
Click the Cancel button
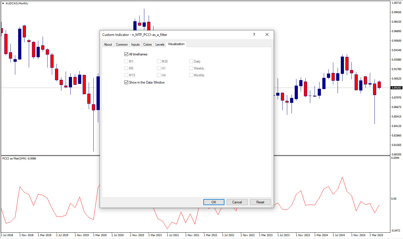pos(237,202)
